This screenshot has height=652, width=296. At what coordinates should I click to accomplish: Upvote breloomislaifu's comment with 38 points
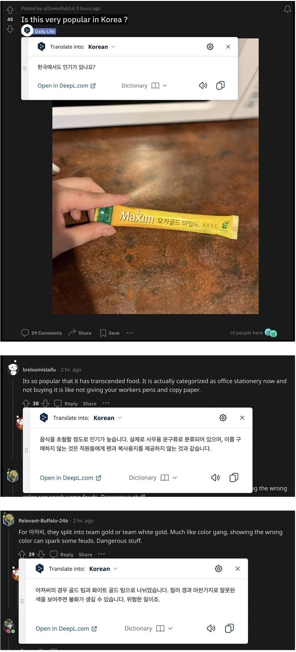tap(26, 403)
